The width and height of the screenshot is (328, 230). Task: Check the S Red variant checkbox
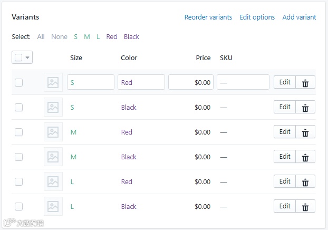point(19,82)
